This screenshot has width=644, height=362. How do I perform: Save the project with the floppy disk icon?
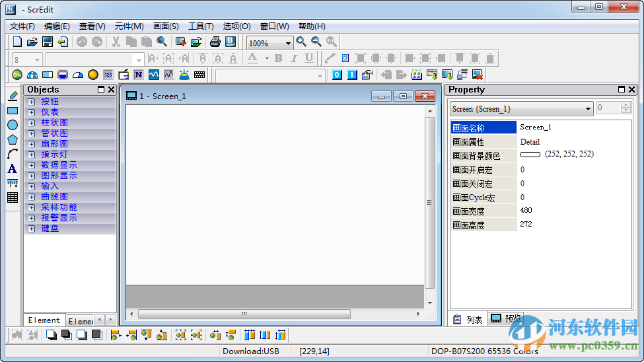[x=48, y=42]
